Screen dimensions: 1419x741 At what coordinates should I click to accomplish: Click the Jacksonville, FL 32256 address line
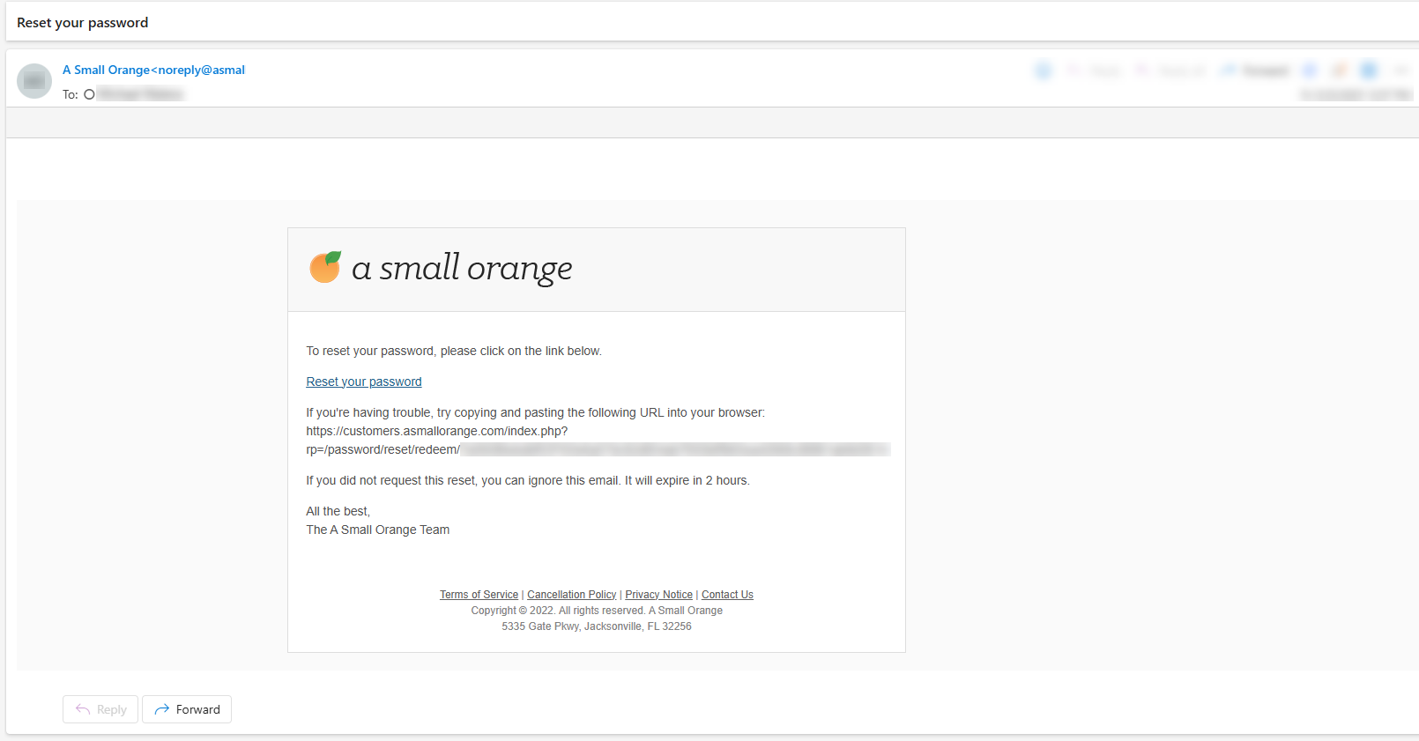597,626
